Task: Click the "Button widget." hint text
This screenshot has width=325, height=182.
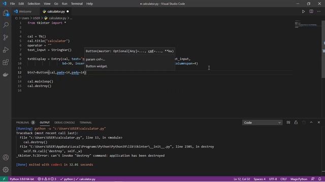Action: (96, 66)
